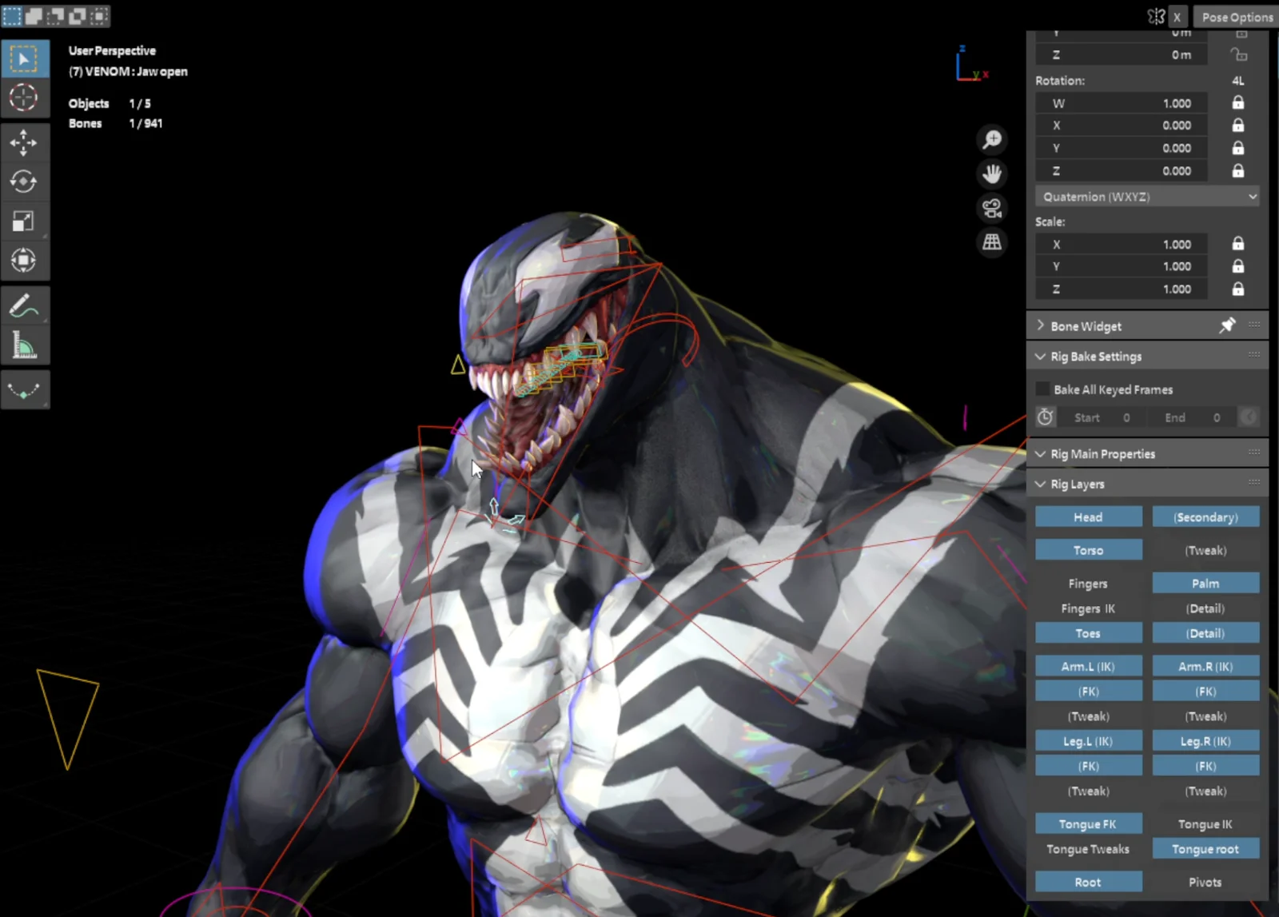This screenshot has width=1279, height=917.
Task: Select the Move tool
Action: 25,142
